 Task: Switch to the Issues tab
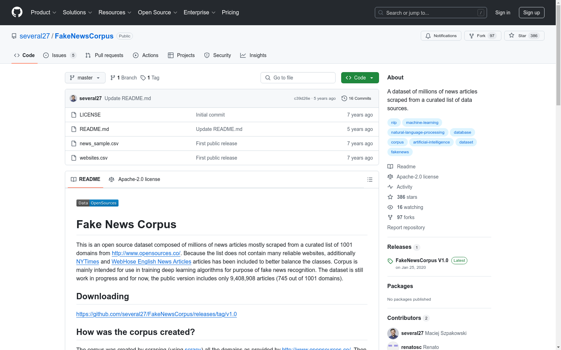click(60, 55)
